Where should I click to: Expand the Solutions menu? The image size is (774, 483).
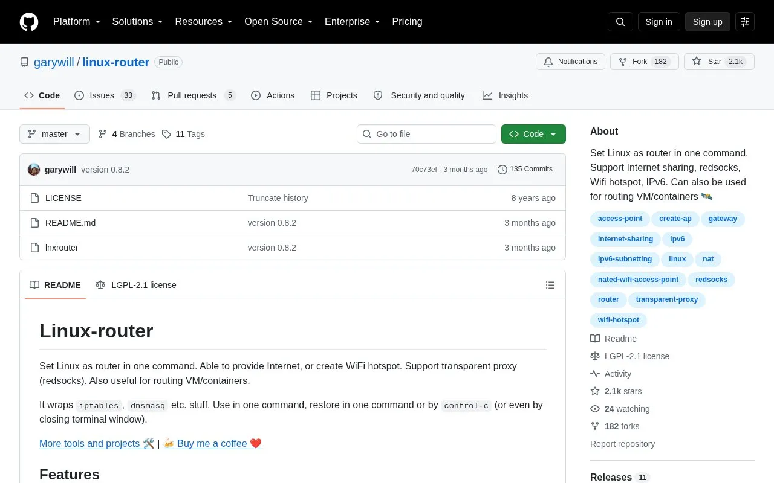click(x=138, y=22)
